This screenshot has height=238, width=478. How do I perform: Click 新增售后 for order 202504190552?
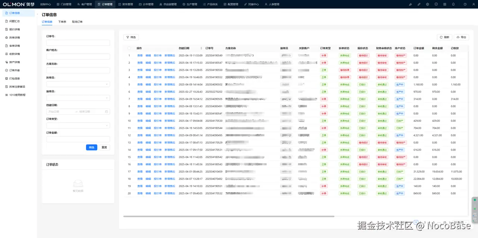pyautogui.click(x=170, y=77)
